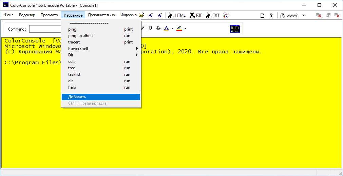Toggle underline text formatting
This screenshot has width=343, height=176.
click(150, 29)
